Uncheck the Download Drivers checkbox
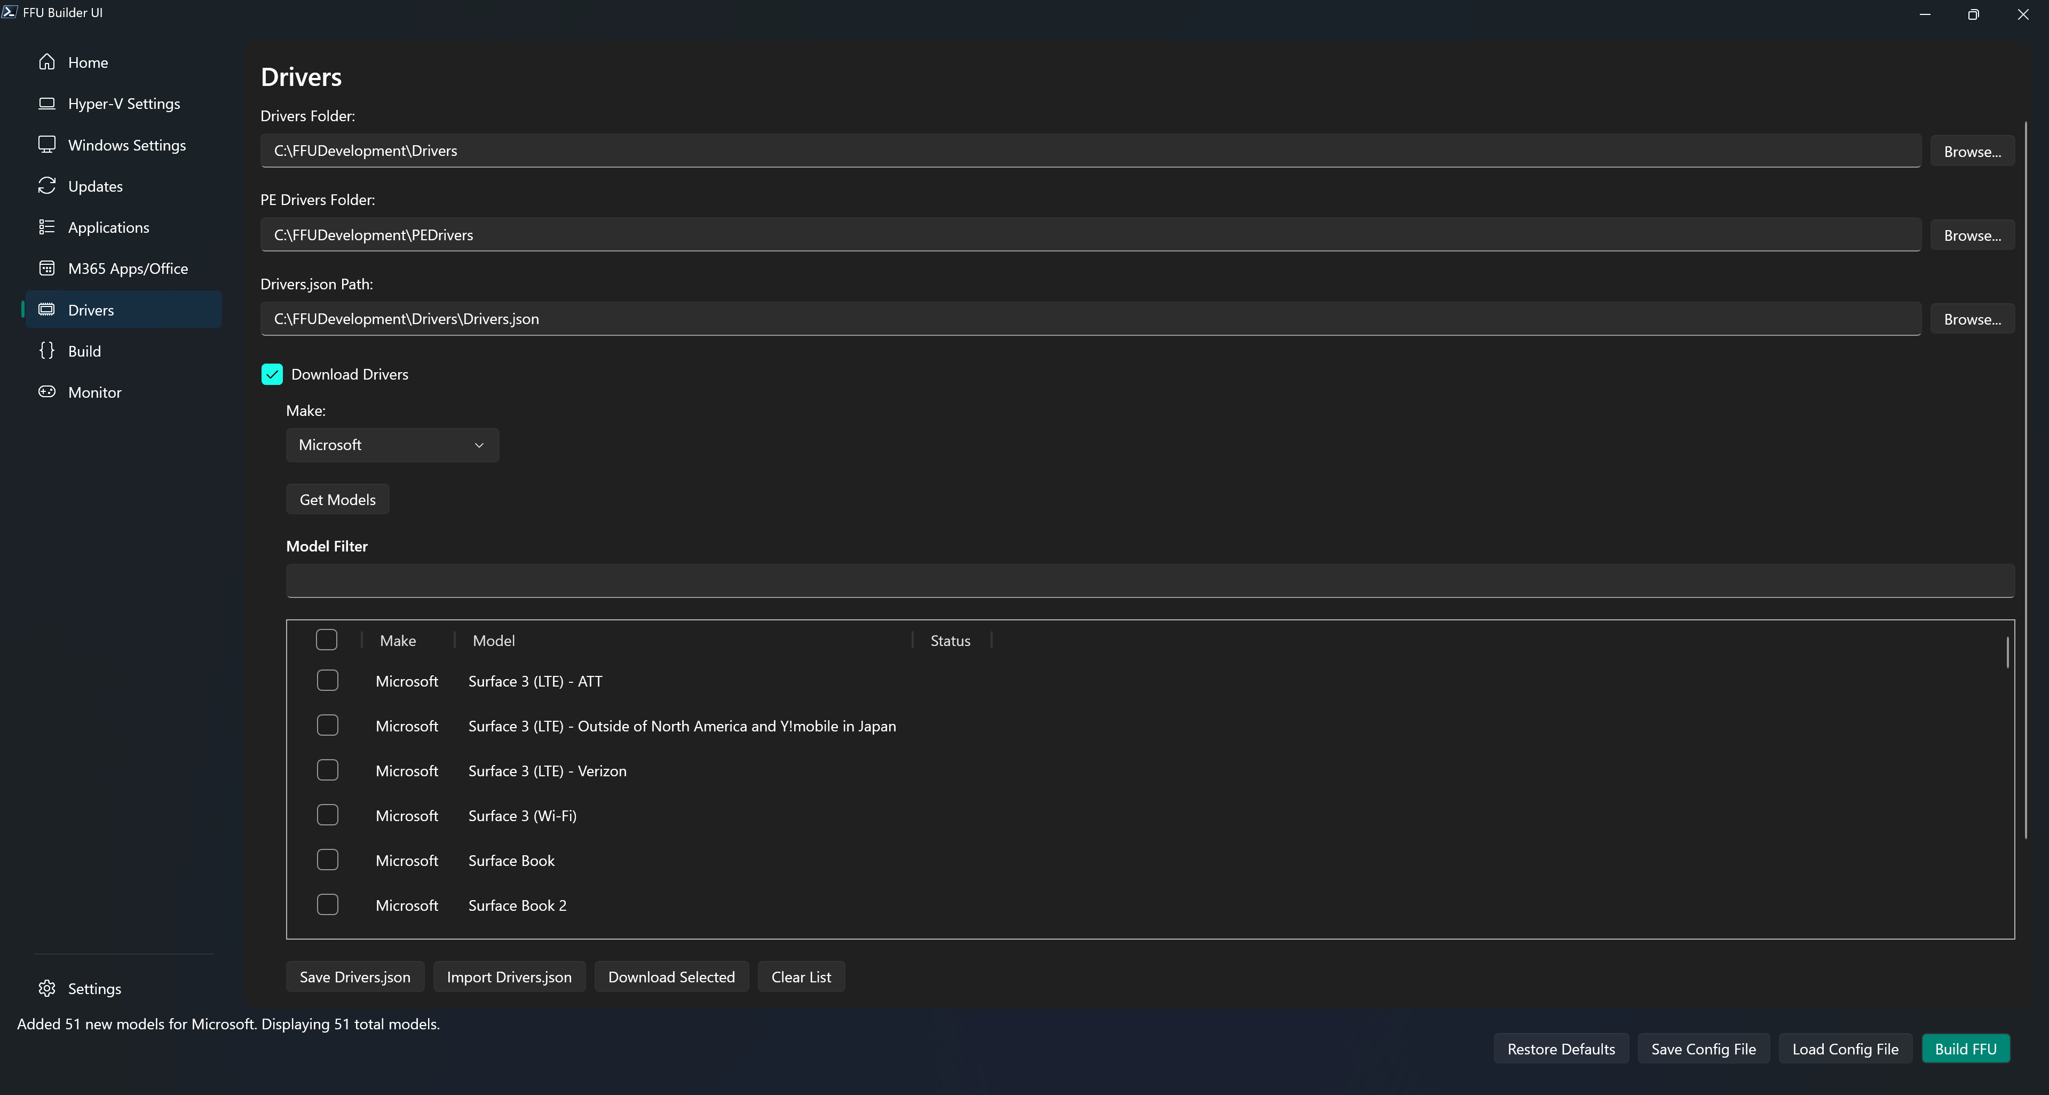2049x1095 pixels. click(272, 374)
